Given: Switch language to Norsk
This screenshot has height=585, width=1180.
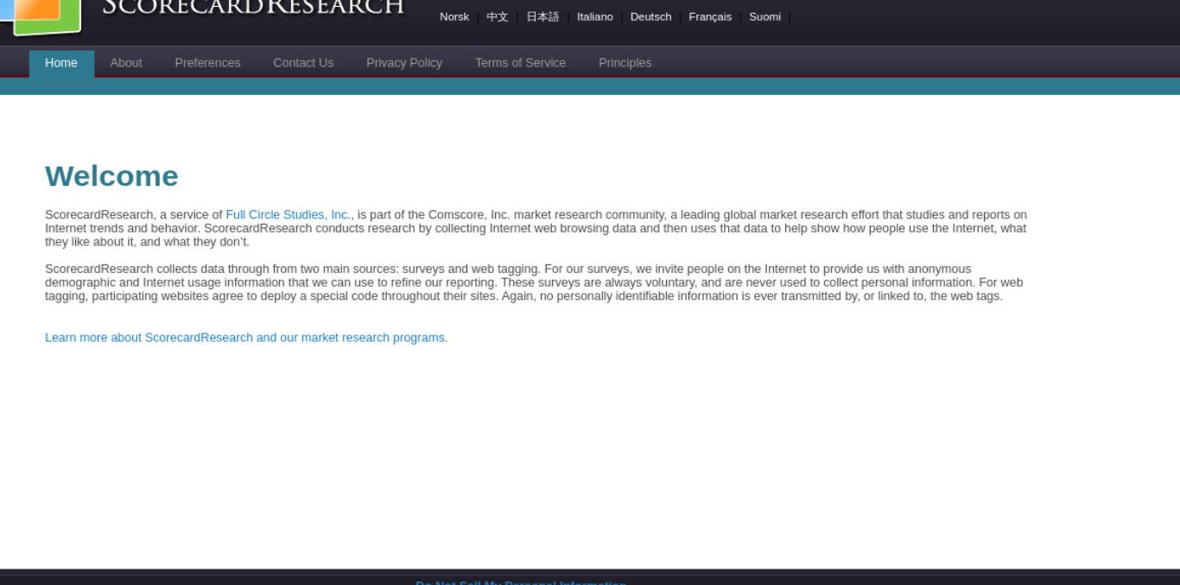Looking at the screenshot, I should tap(454, 16).
